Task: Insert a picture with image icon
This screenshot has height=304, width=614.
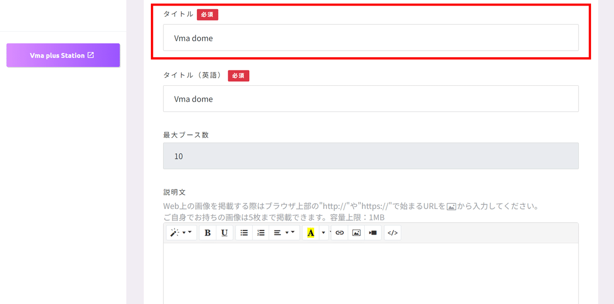Action: pos(357,232)
